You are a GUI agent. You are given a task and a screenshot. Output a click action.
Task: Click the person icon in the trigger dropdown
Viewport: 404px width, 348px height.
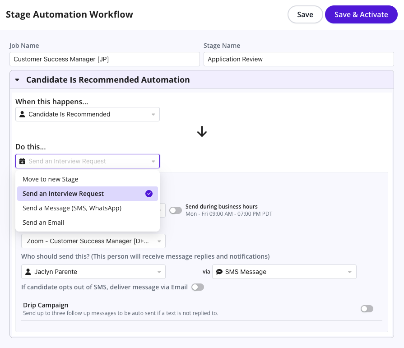(22, 114)
